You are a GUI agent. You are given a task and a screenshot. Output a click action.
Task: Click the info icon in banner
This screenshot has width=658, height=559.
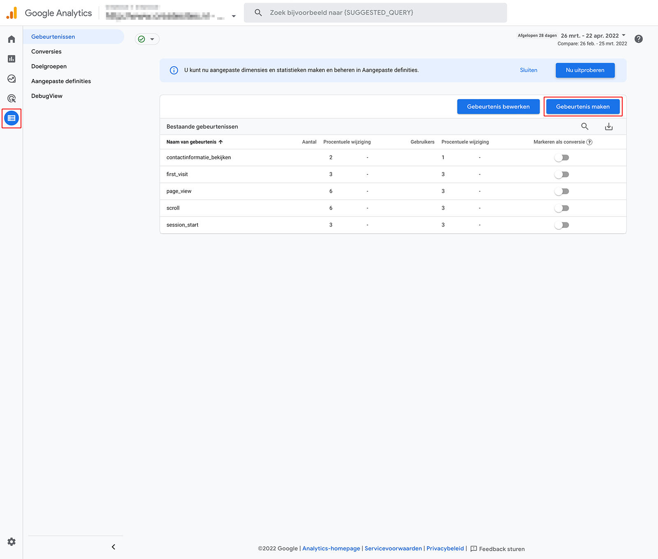pos(174,70)
